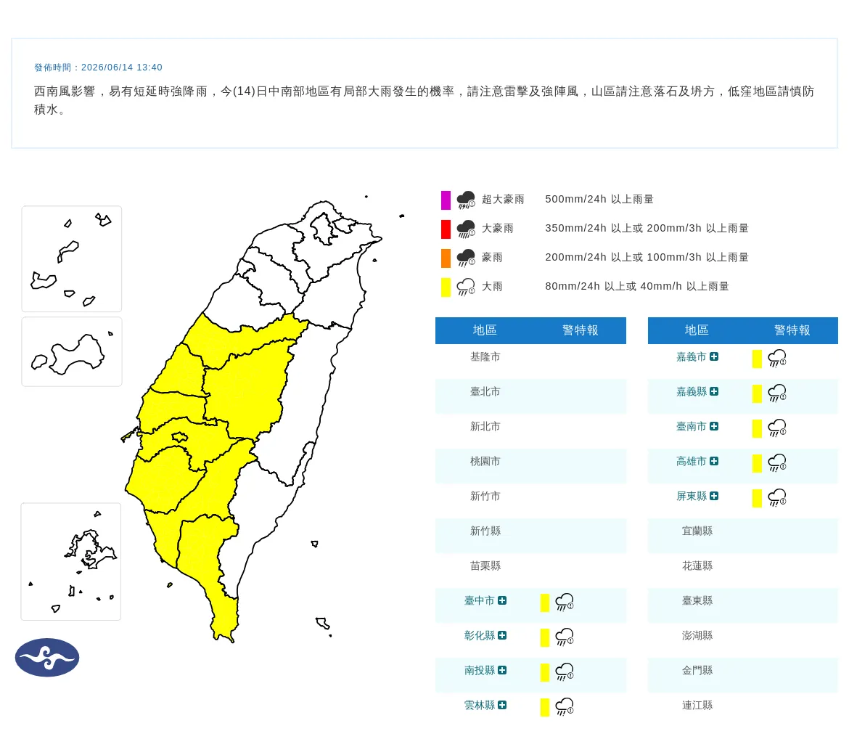
Task: Click the 豪雨 rain cloud legend icon
Action: click(466, 258)
